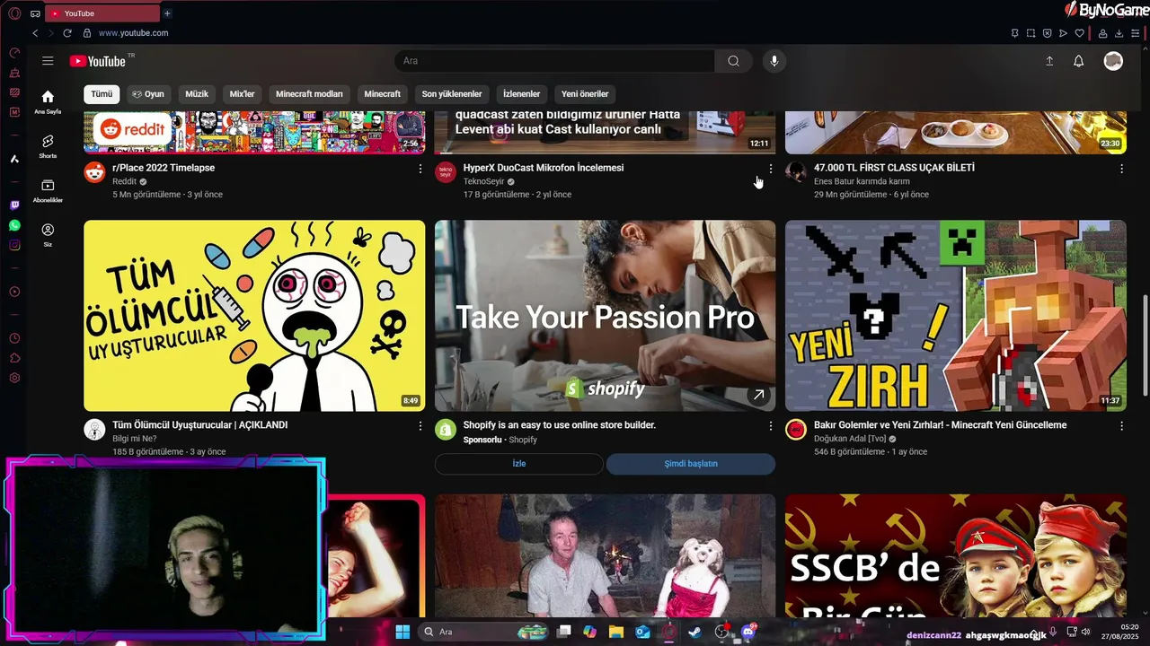Open Discord from the taskbar
The image size is (1150, 646).
click(747, 632)
